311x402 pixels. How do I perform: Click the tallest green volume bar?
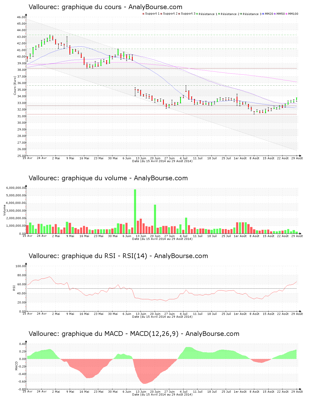point(135,211)
